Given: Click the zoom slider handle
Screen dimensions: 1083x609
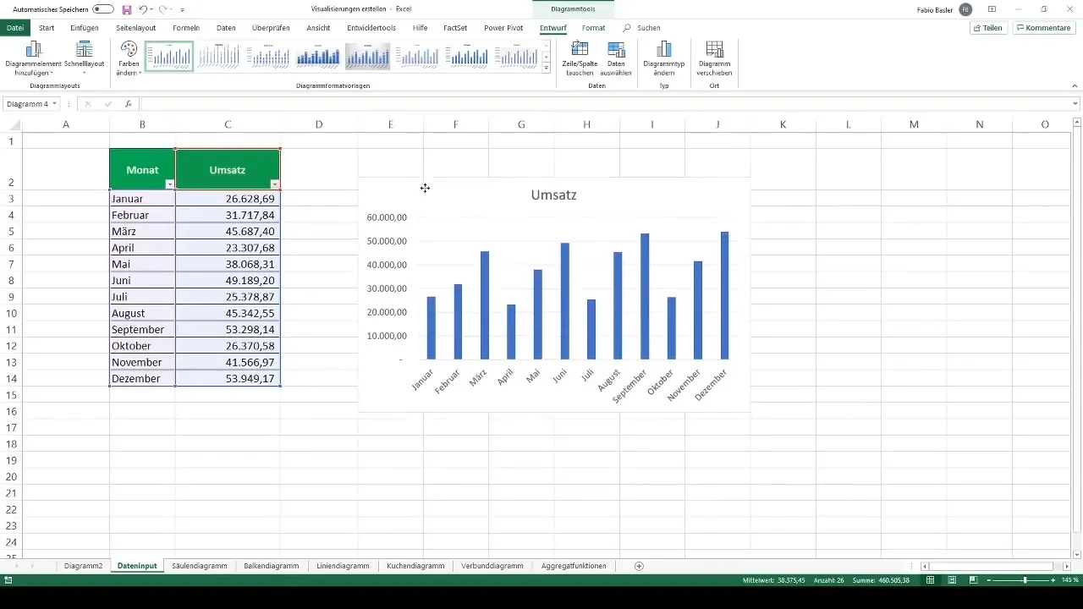Looking at the screenshot, I should click(1025, 580).
